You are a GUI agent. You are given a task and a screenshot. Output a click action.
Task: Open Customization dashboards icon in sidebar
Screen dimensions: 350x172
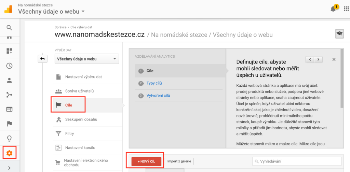(x=10, y=51)
